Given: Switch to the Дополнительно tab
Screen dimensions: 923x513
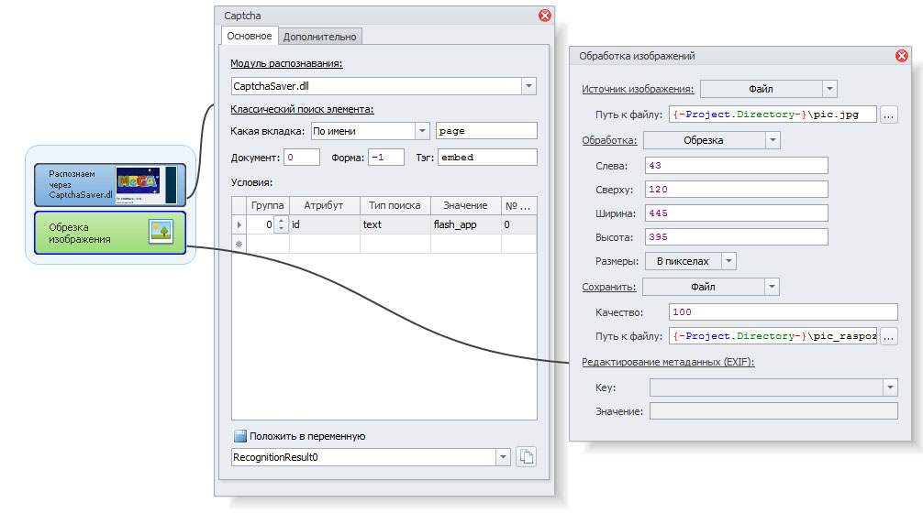Looking at the screenshot, I should click(320, 37).
